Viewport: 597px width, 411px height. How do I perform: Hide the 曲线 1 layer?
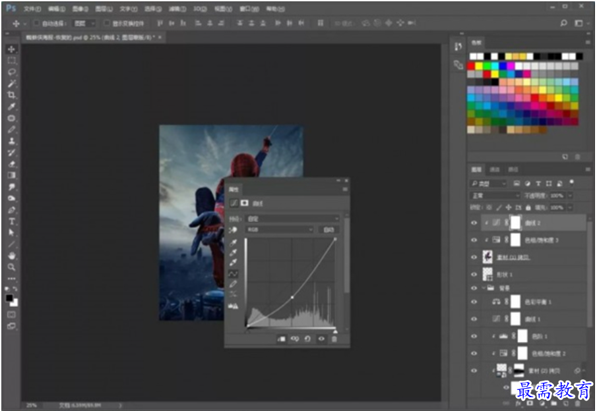click(474, 319)
